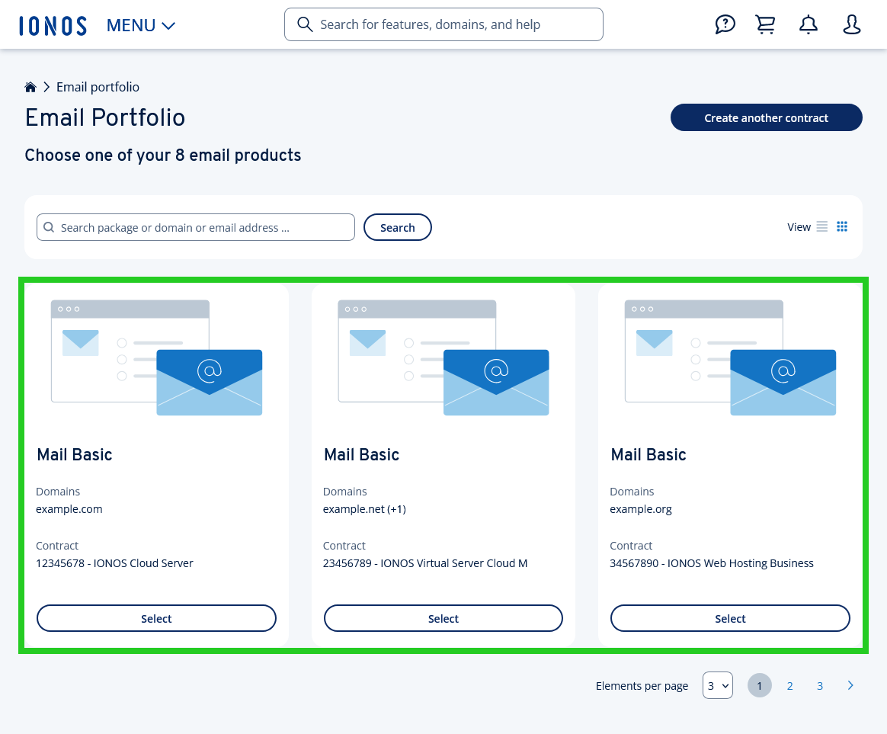
Task: Focus the package or domain search field
Action: coord(196,227)
